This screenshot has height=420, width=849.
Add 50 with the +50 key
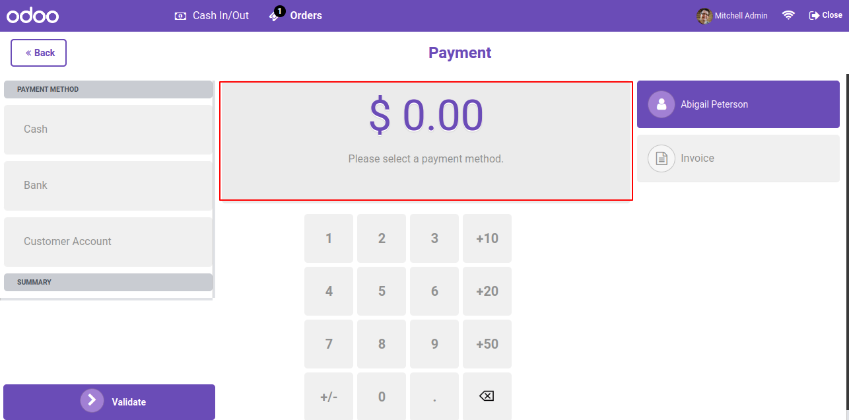click(487, 344)
